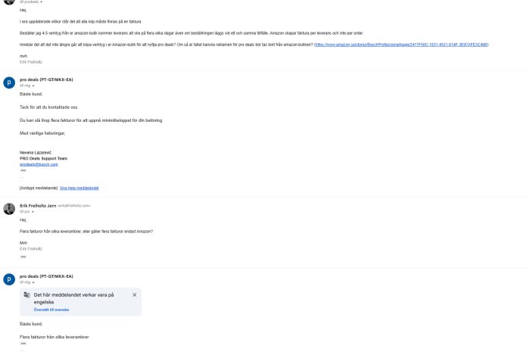The width and height of the screenshot is (530, 352).
Task: Click sentence "I era uppdaterade villkor står det..."
Action: [x=80, y=22]
